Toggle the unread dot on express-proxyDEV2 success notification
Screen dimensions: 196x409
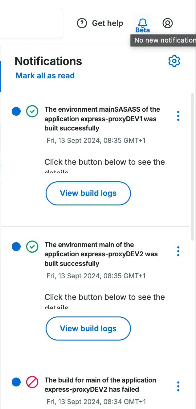(x=16, y=247)
